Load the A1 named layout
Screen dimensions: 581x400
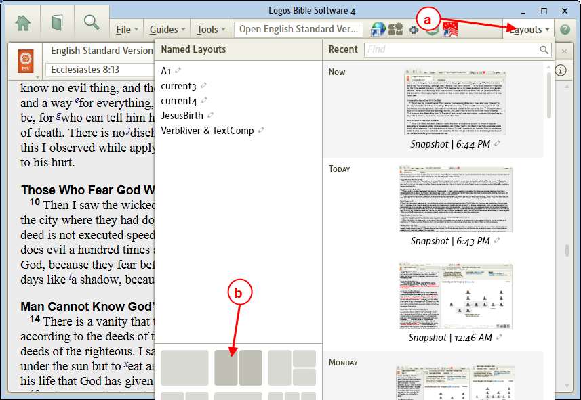point(165,70)
